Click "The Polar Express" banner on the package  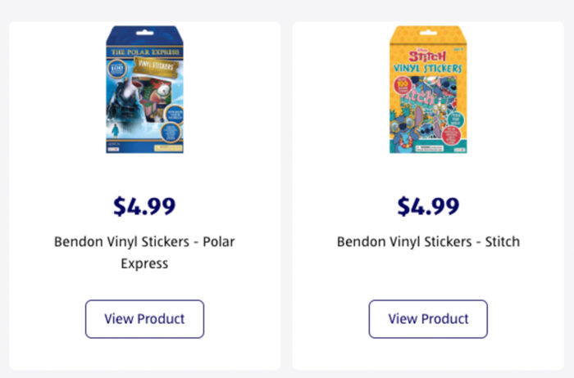click(x=144, y=52)
